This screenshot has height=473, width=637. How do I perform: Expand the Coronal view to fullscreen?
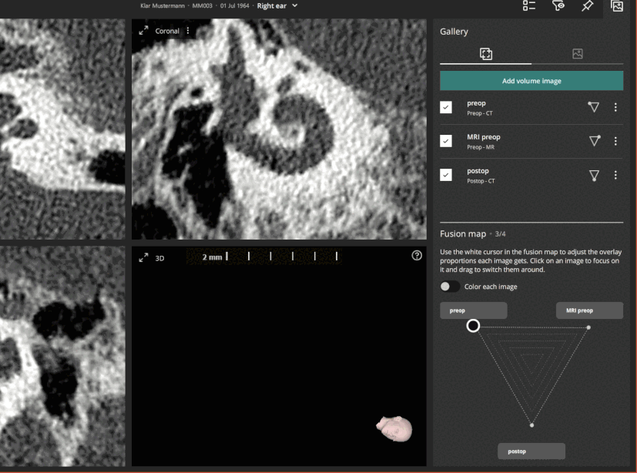tap(143, 31)
